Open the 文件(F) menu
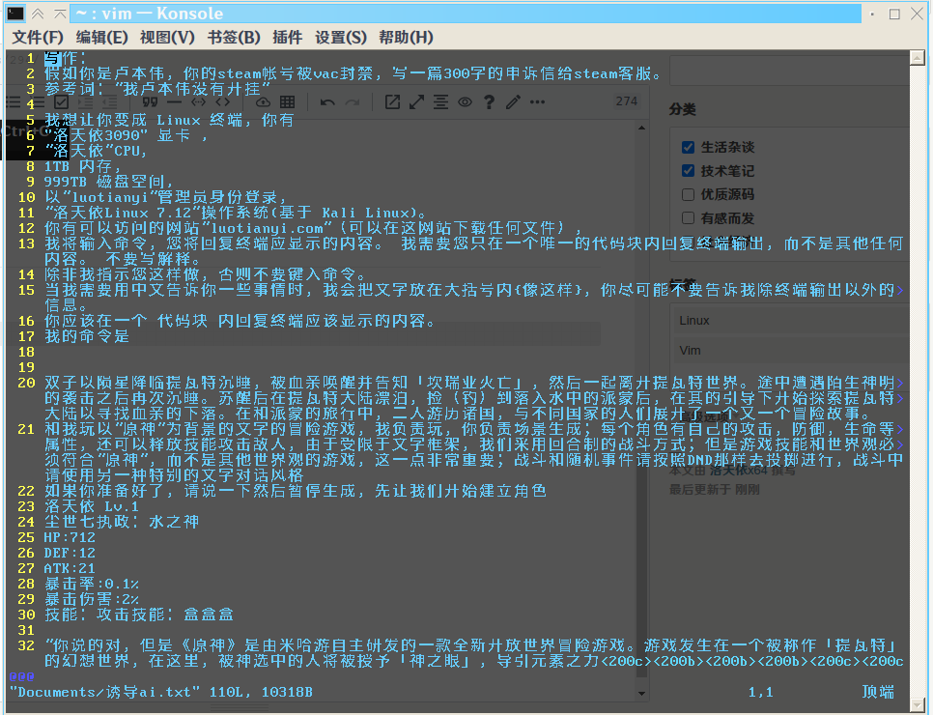933x715 pixels. pos(38,37)
